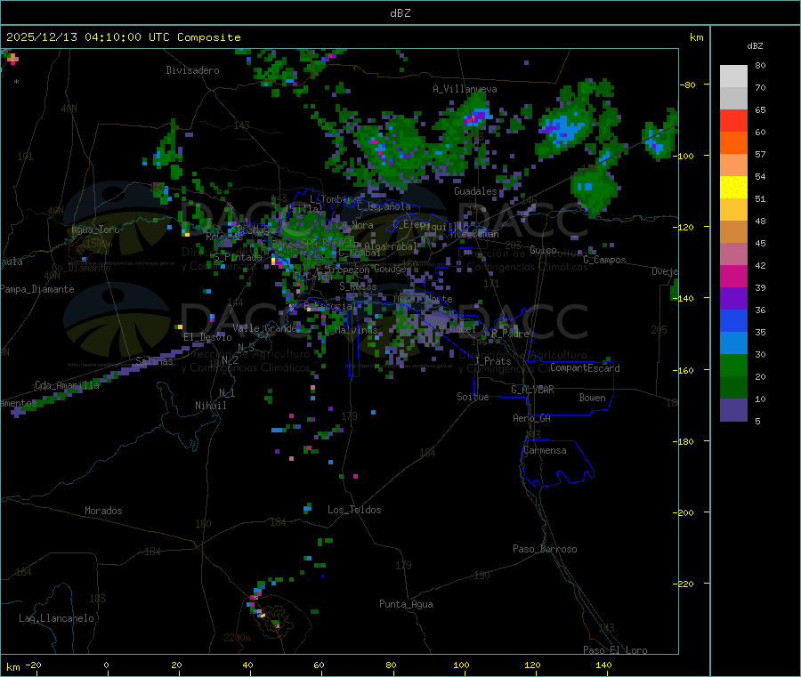Click the 'Agua_Toro' map label

pyautogui.click(x=95, y=230)
